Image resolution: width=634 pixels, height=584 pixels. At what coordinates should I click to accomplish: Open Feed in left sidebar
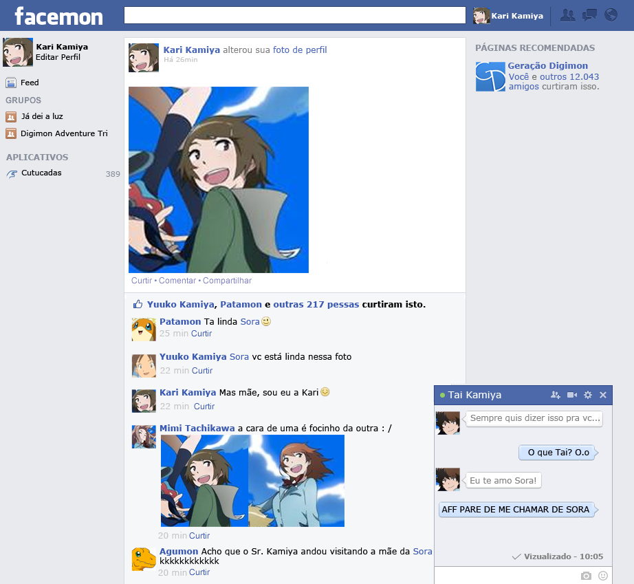30,83
